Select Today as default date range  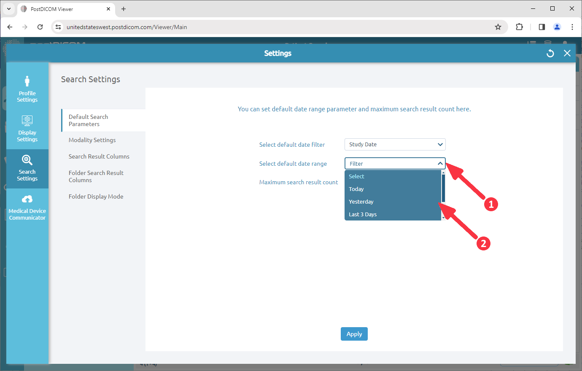pyautogui.click(x=356, y=189)
